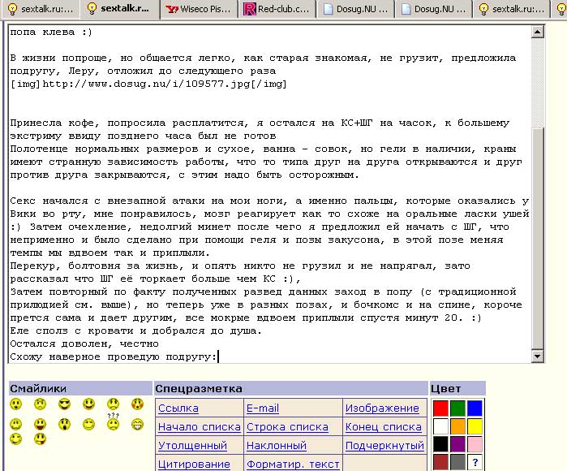The width and height of the screenshot is (567, 471).
Task: Pick the yellow color swatch
Action: tap(475, 426)
